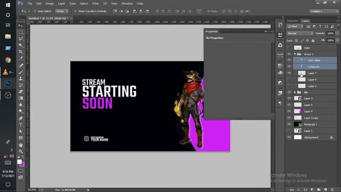Screen dimensions: 341x192
Task: Switch to the Character tab
Action: pos(293,21)
